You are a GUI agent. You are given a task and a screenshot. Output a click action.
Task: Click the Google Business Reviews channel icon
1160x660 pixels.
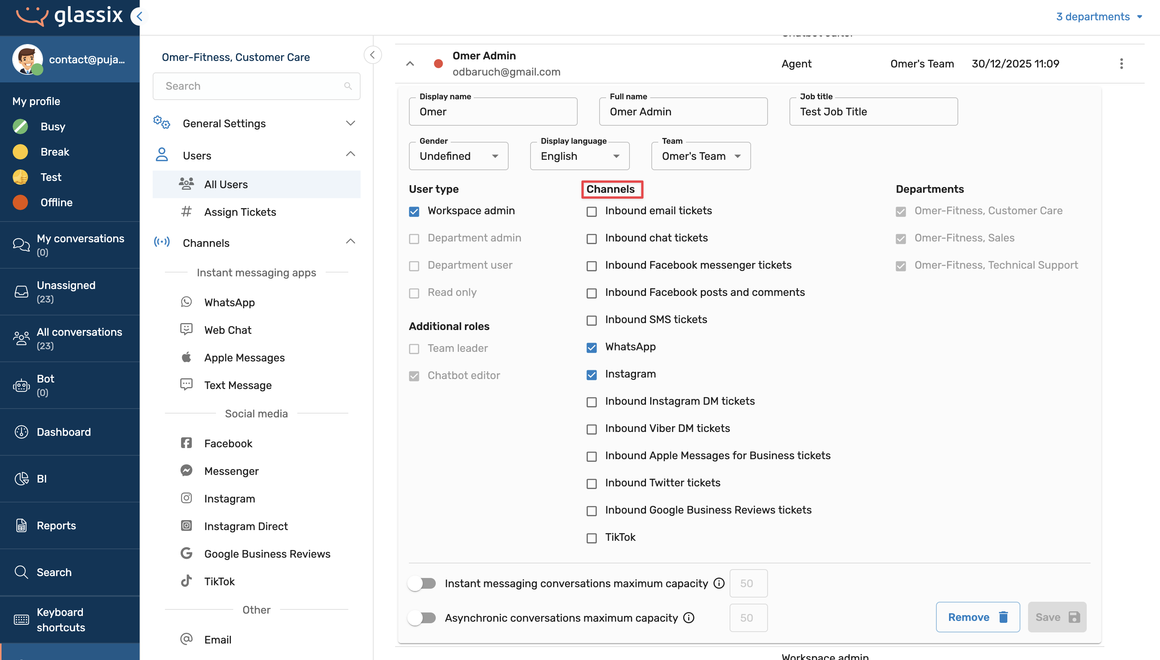coord(186,553)
